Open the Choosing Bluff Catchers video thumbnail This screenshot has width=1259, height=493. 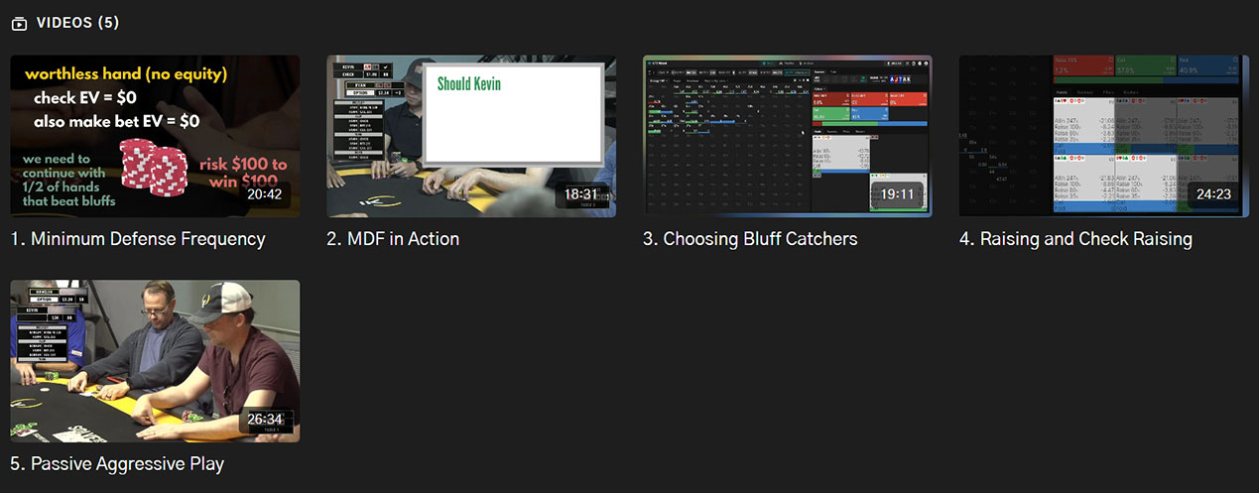788,136
